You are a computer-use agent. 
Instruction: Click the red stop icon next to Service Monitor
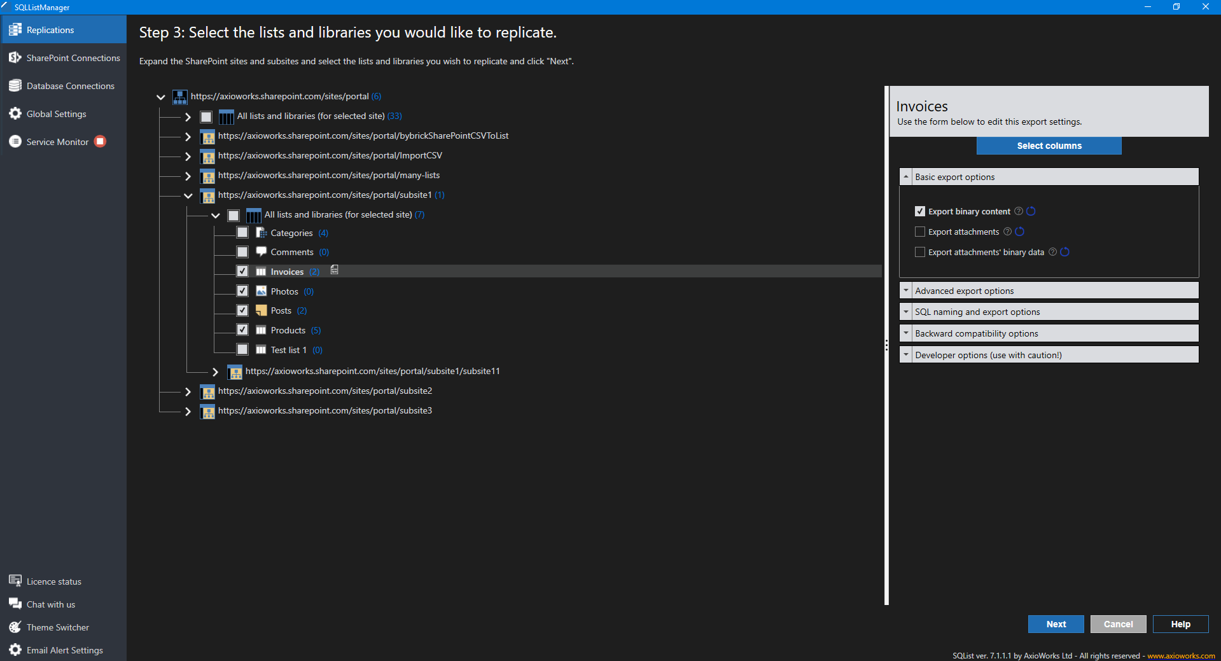tap(100, 141)
